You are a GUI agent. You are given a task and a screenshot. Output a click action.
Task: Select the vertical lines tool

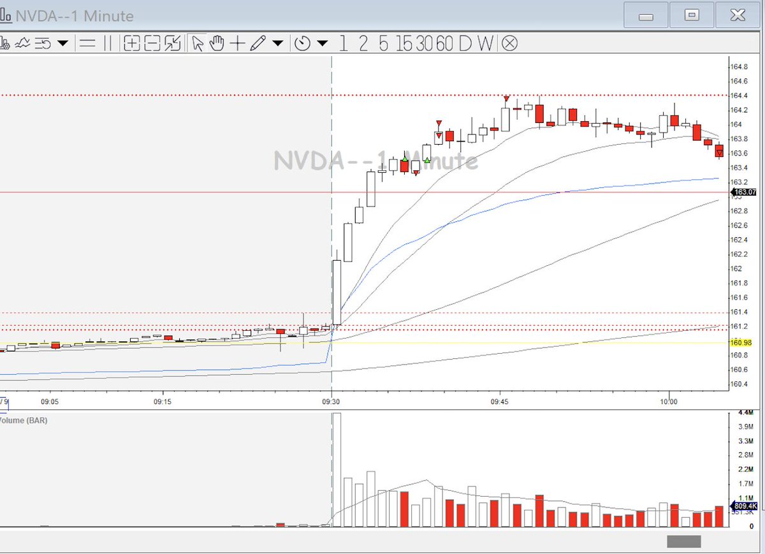(x=107, y=43)
